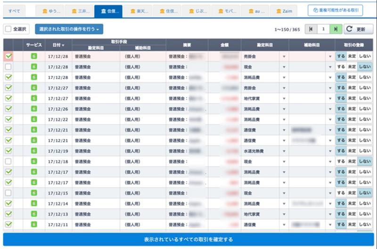The image size is (377, 249).
Task: Click 摘要 cell in 17/12/13 row
Action: tap(187, 214)
